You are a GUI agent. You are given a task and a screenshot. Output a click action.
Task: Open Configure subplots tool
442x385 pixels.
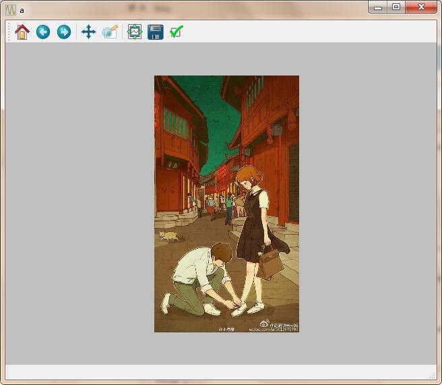135,32
